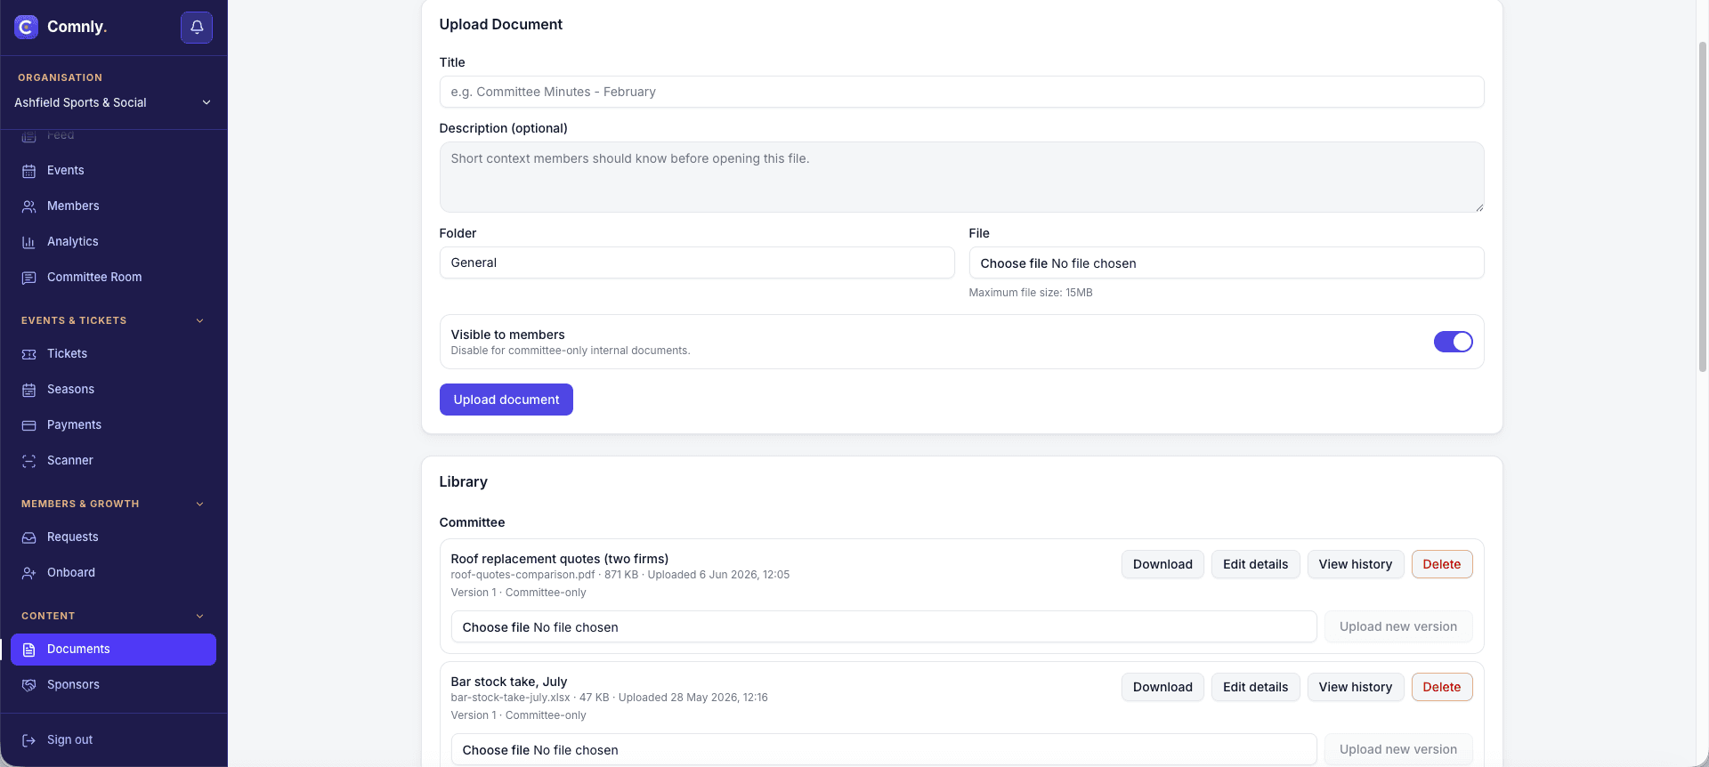Edit details of Bar stock take, July
The width and height of the screenshot is (1709, 767).
1255,687
